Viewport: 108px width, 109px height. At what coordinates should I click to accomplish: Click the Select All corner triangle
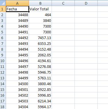[x=3, y=3]
